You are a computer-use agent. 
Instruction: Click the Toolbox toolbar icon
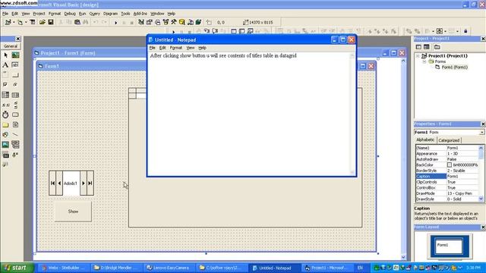(174, 22)
